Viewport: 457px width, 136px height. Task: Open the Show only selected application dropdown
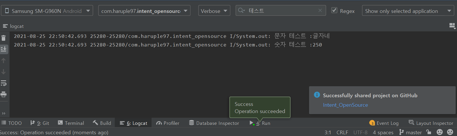(x=408, y=11)
